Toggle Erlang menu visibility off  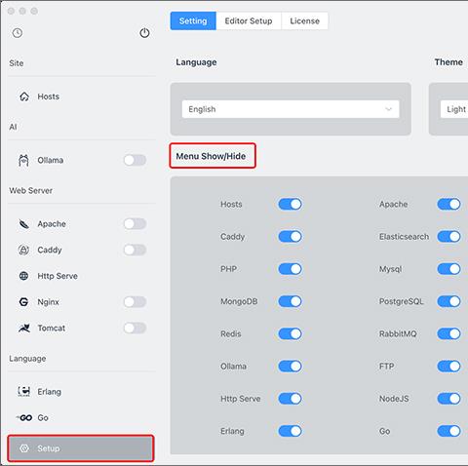click(x=291, y=431)
